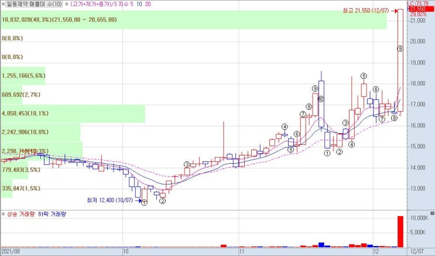Click the square toggle beside 일동제약 매물대 label
The image size is (435, 256).
[x=3, y=4]
